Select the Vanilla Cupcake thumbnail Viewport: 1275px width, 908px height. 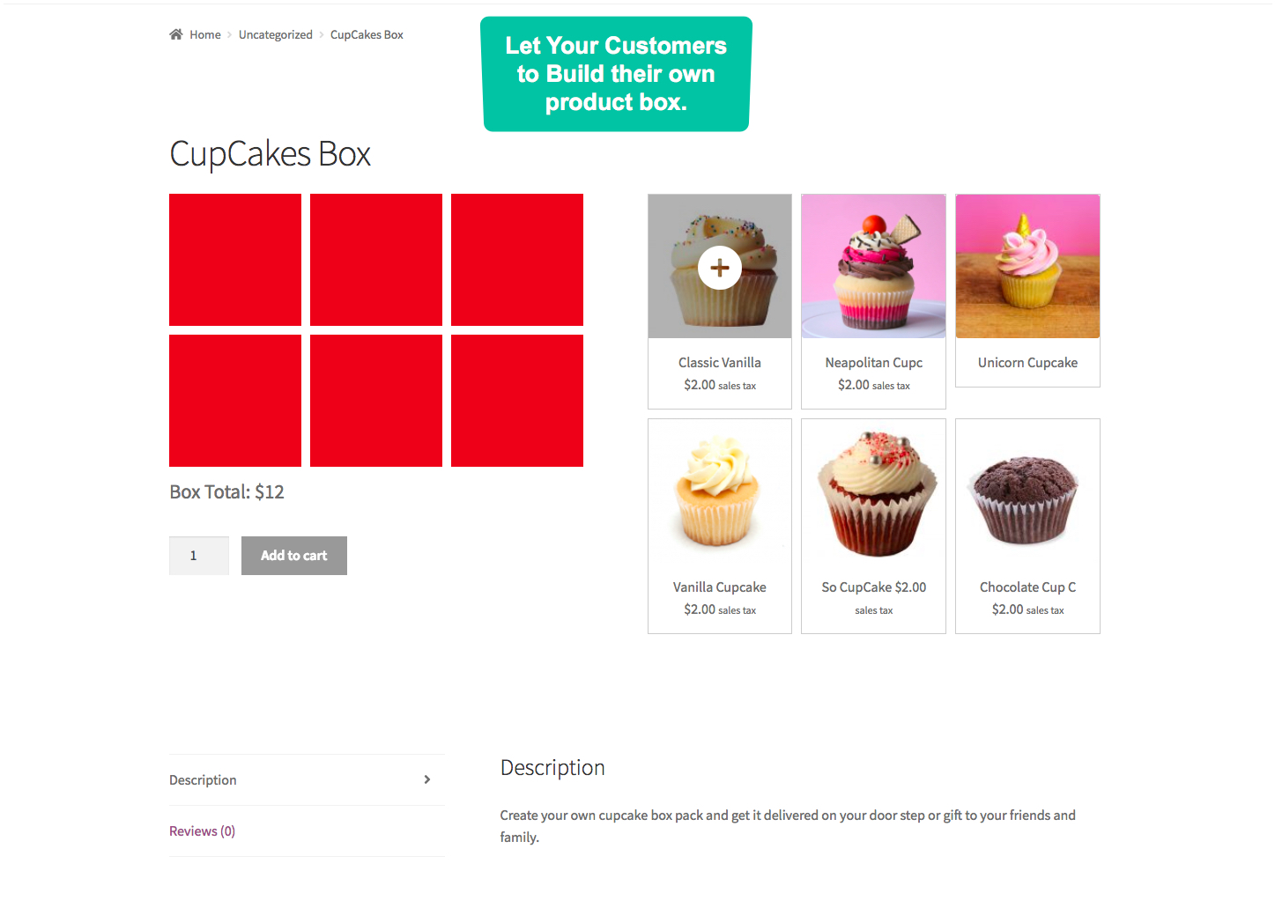point(719,491)
